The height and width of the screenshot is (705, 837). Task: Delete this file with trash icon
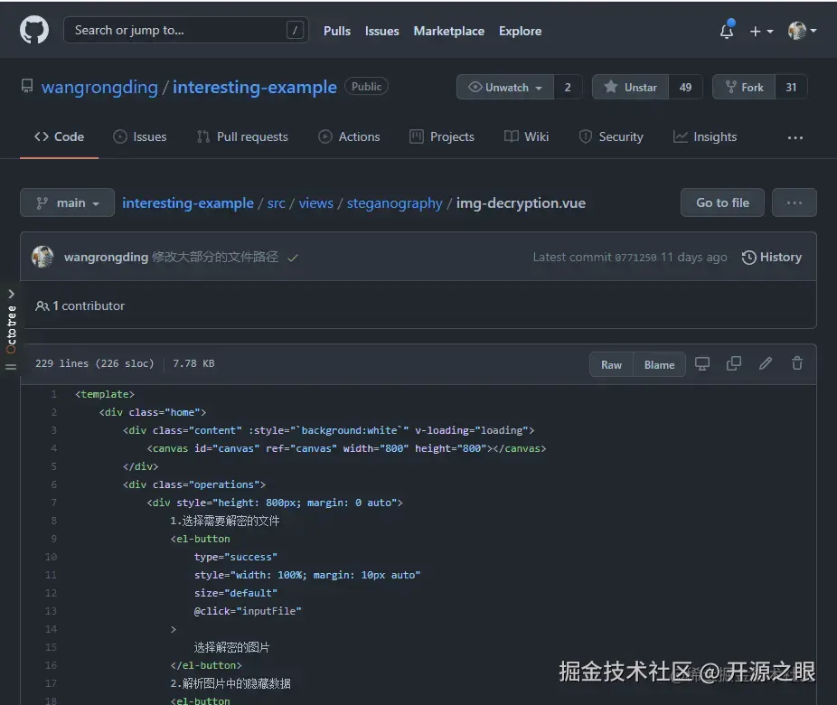(797, 363)
